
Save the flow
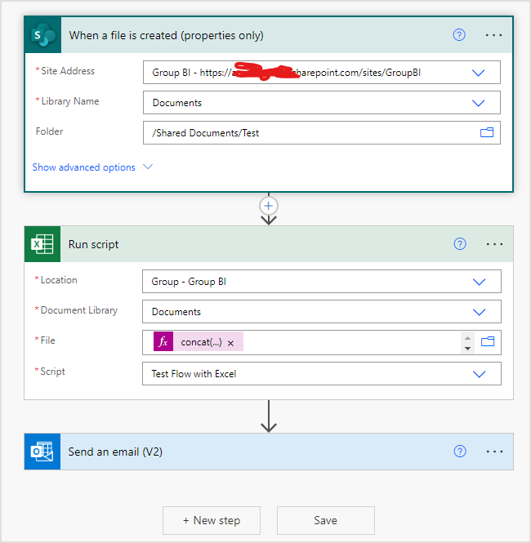click(x=326, y=520)
